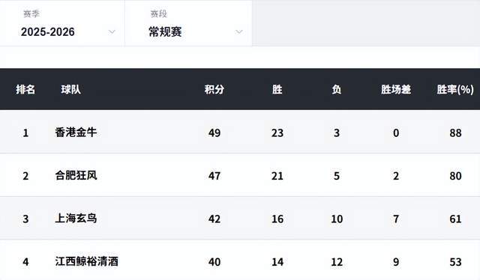Click 49 points in first row
The image size is (480, 280).
[x=214, y=133]
